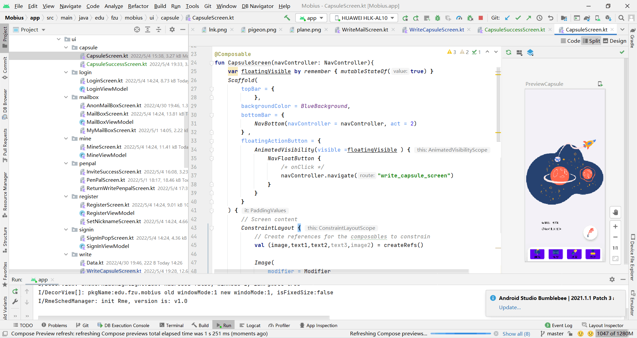
Task: Click Expand All in Project panel
Action: point(148,29)
